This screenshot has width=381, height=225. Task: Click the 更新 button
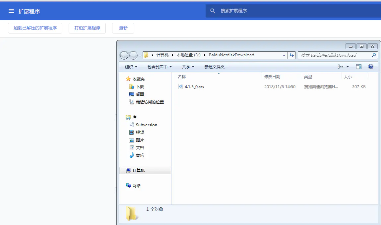[123, 28]
